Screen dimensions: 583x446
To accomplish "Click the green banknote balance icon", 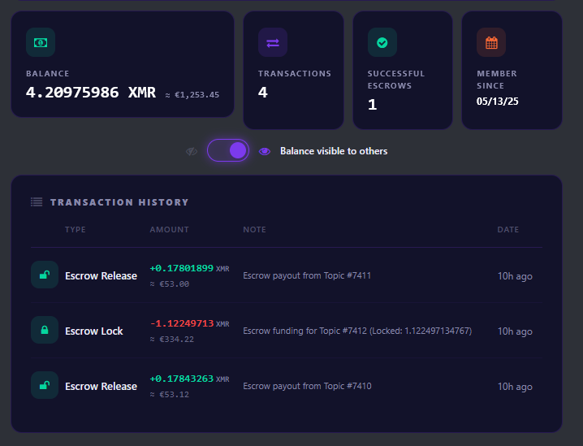I will tap(41, 42).
